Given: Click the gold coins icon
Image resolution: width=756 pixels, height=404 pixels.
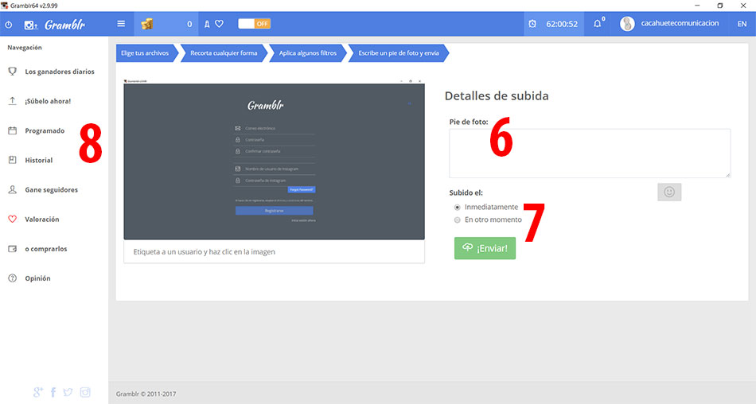Looking at the screenshot, I should click(147, 24).
